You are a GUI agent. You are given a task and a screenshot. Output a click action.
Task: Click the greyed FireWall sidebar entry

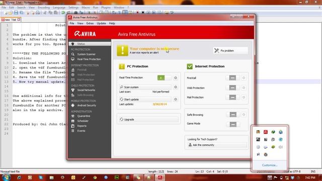82,70
